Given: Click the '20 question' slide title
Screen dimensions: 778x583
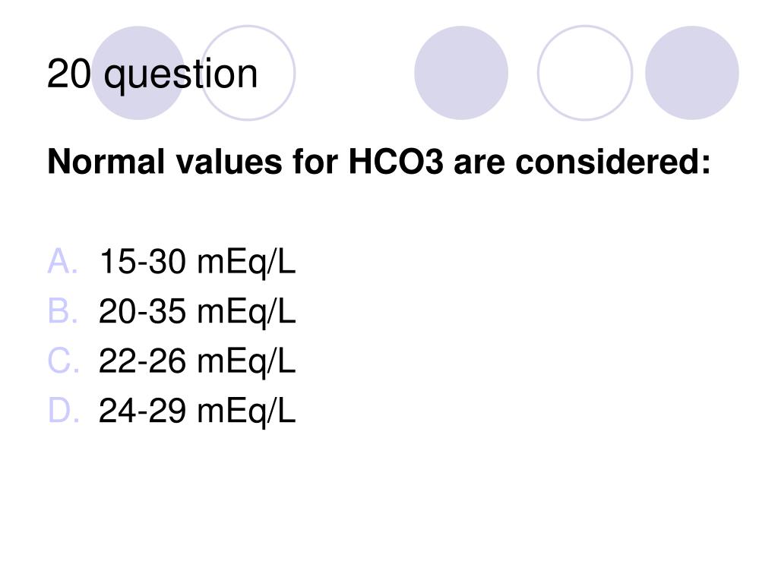Looking at the screenshot, I should pyautogui.click(x=152, y=74).
